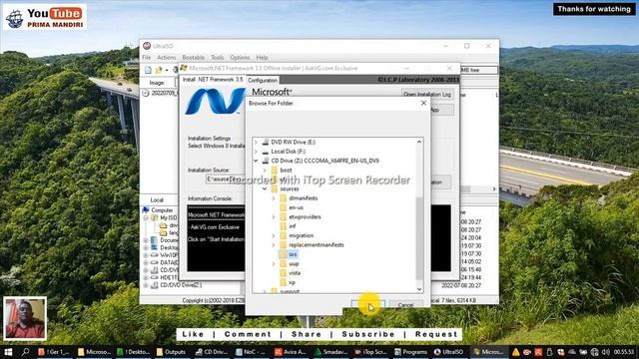Select CD Drive (Z:) CCCOMA_X64FRE_EN-US_DV9
Image resolution: width=639 pixels, height=359 pixels.
click(324, 161)
